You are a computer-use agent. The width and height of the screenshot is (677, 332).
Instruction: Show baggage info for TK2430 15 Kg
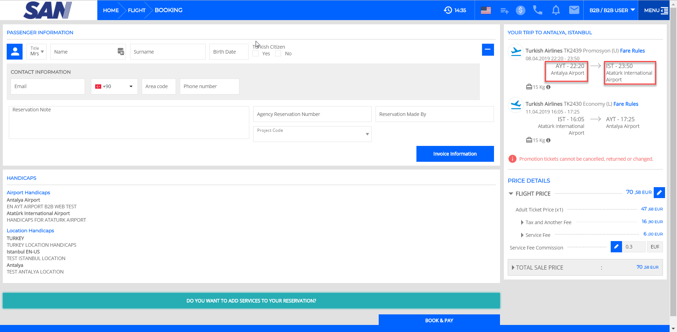click(x=548, y=140)
